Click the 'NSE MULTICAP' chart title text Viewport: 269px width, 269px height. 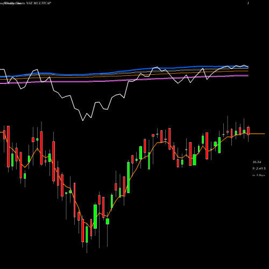click(39, 3)
